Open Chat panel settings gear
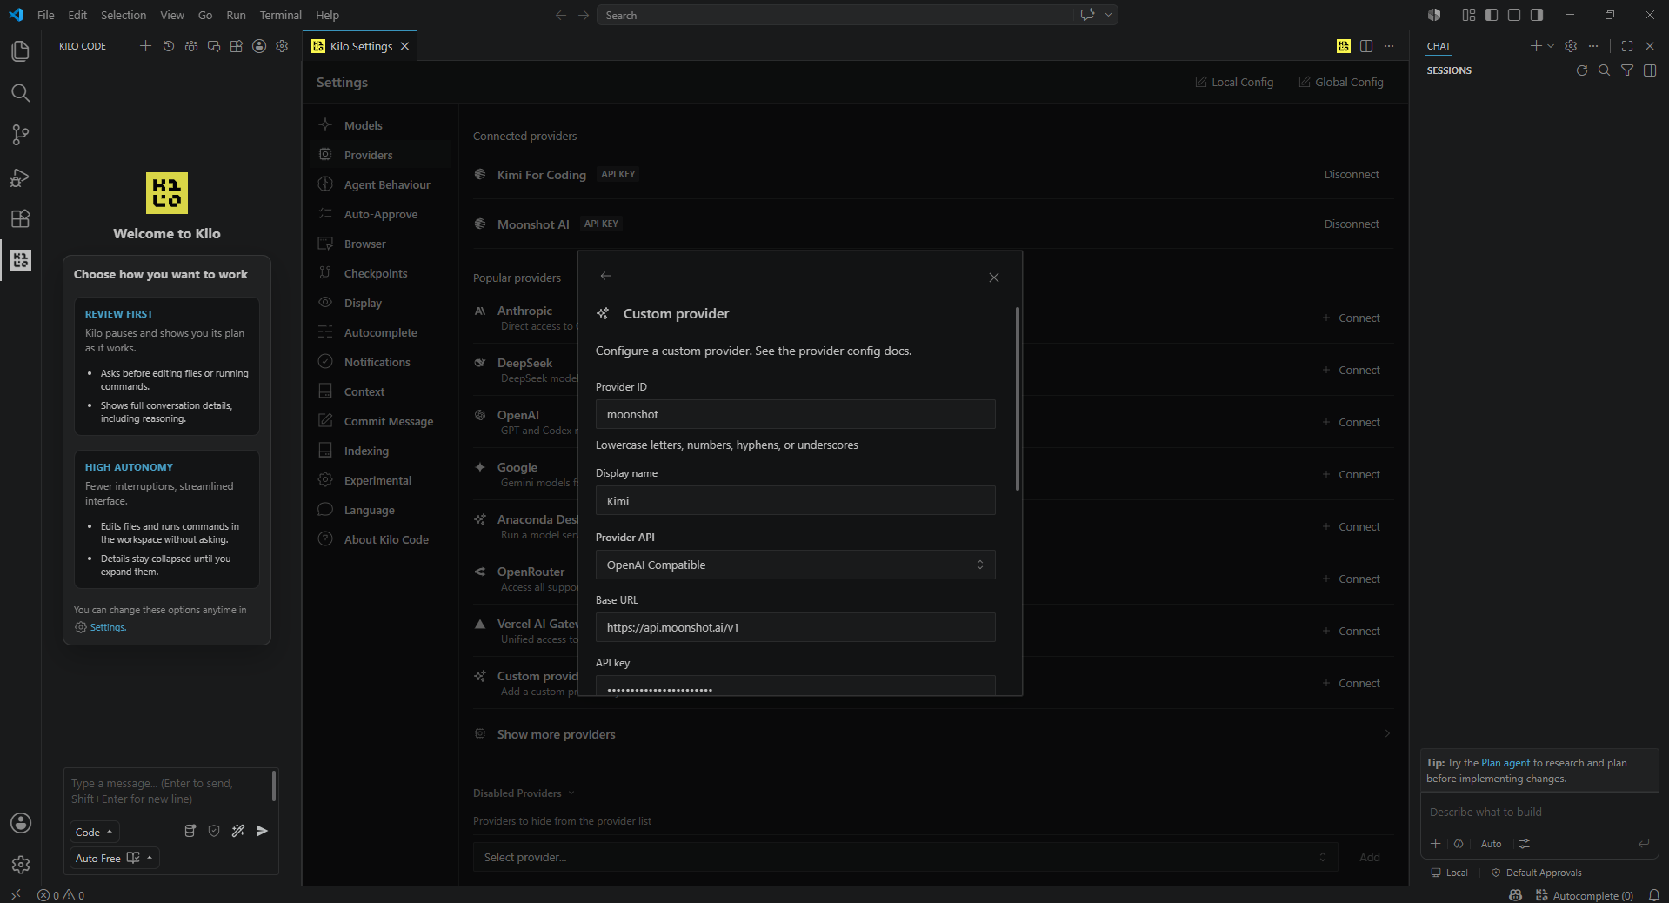 1570,46
